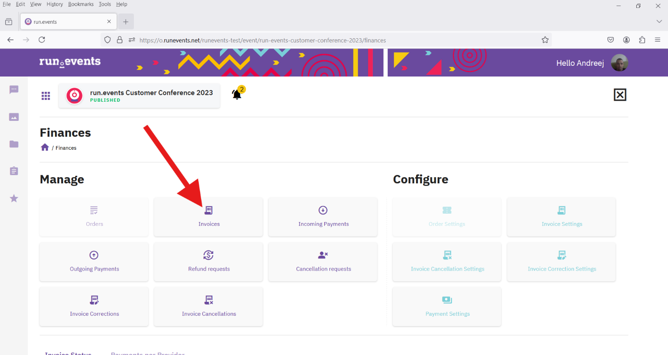Open the star favorites sidebar icon
This screenshot has height=355, width=668.
click(x=14, y=199)
